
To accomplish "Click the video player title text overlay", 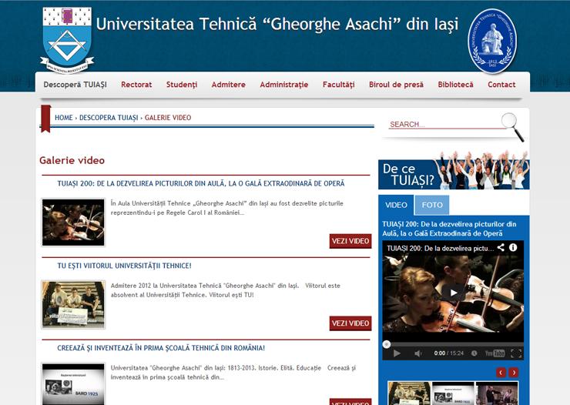I will pyautogui.click(x=441, y=249).
